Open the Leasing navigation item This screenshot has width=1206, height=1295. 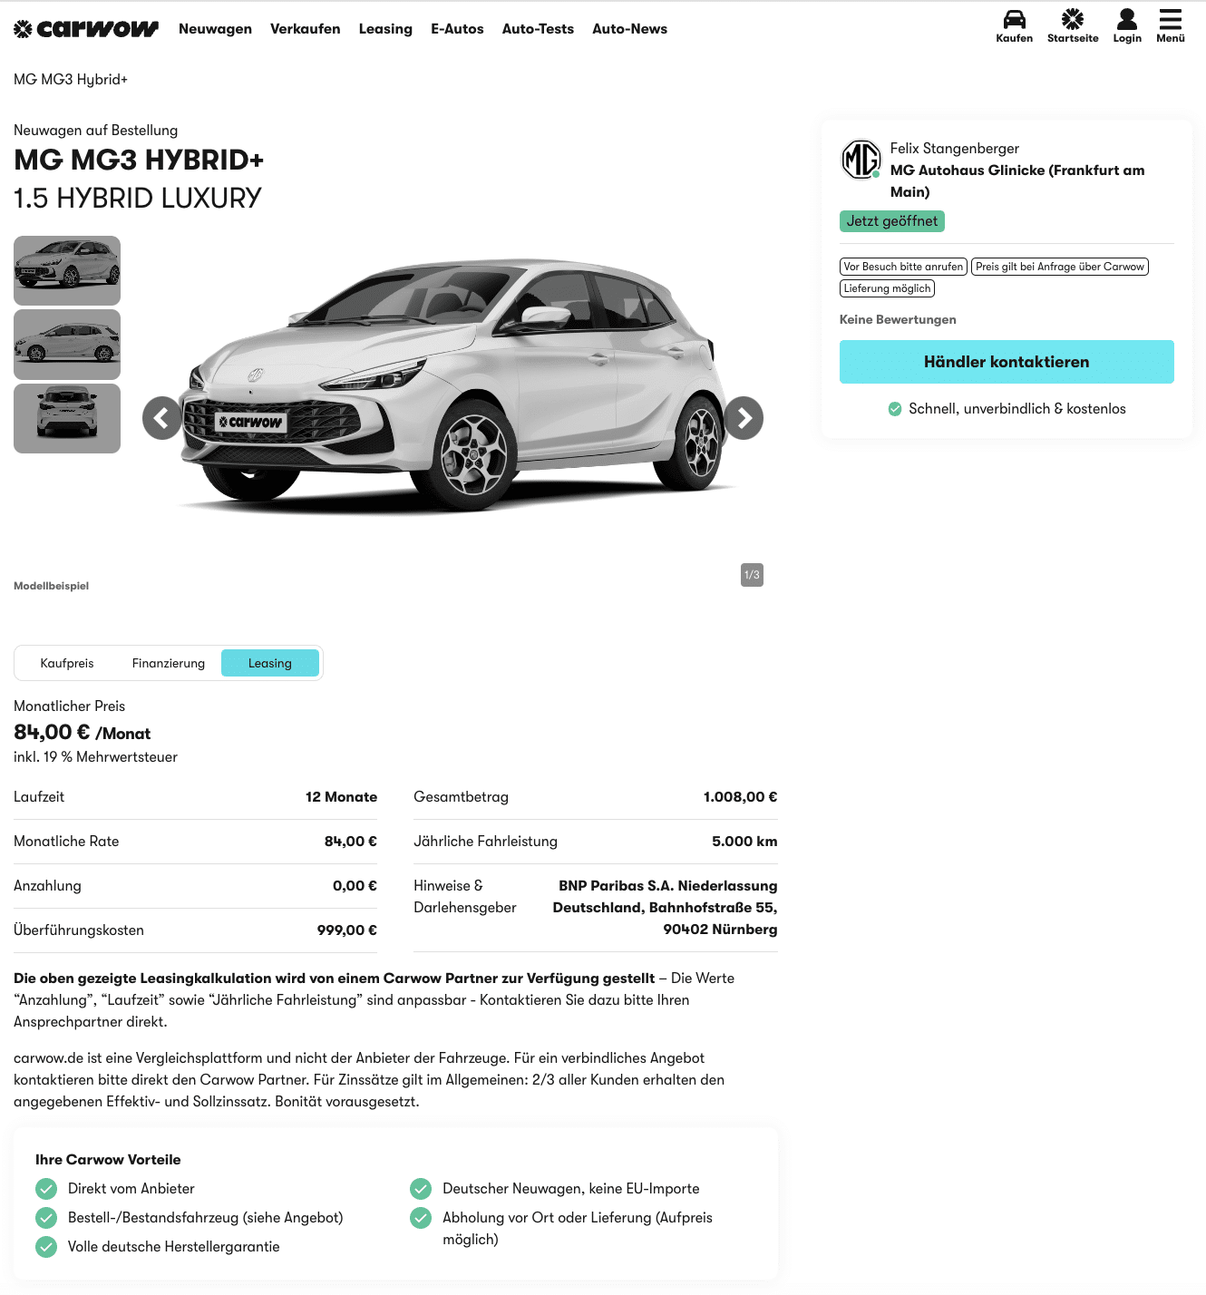point(385,29)
